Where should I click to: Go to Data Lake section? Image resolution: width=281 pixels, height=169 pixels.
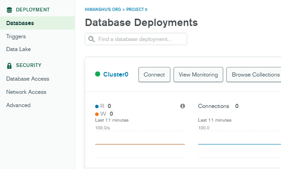tap(19, 49)
